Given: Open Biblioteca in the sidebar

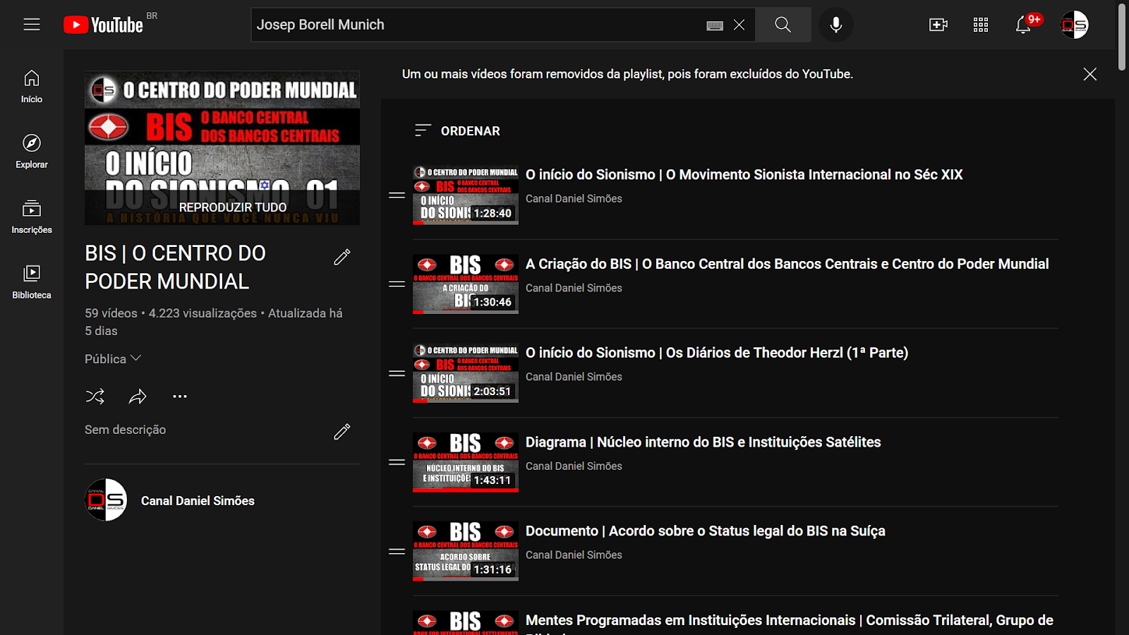Looking at the screenshot, I should click(32, 282).
